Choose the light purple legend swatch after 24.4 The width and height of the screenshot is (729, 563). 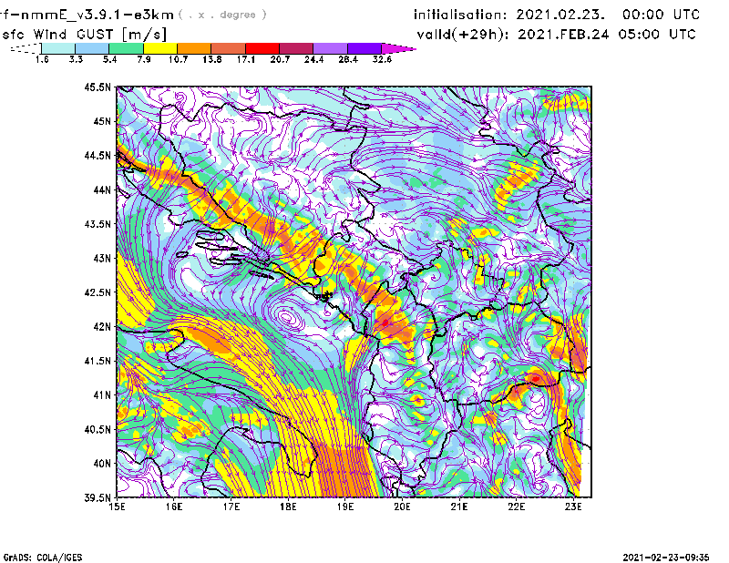pos(330,48)
